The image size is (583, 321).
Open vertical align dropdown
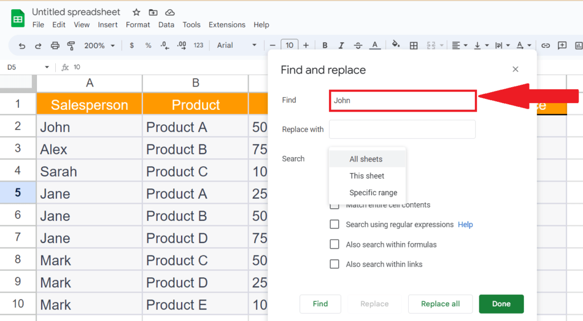click(481, 46)
